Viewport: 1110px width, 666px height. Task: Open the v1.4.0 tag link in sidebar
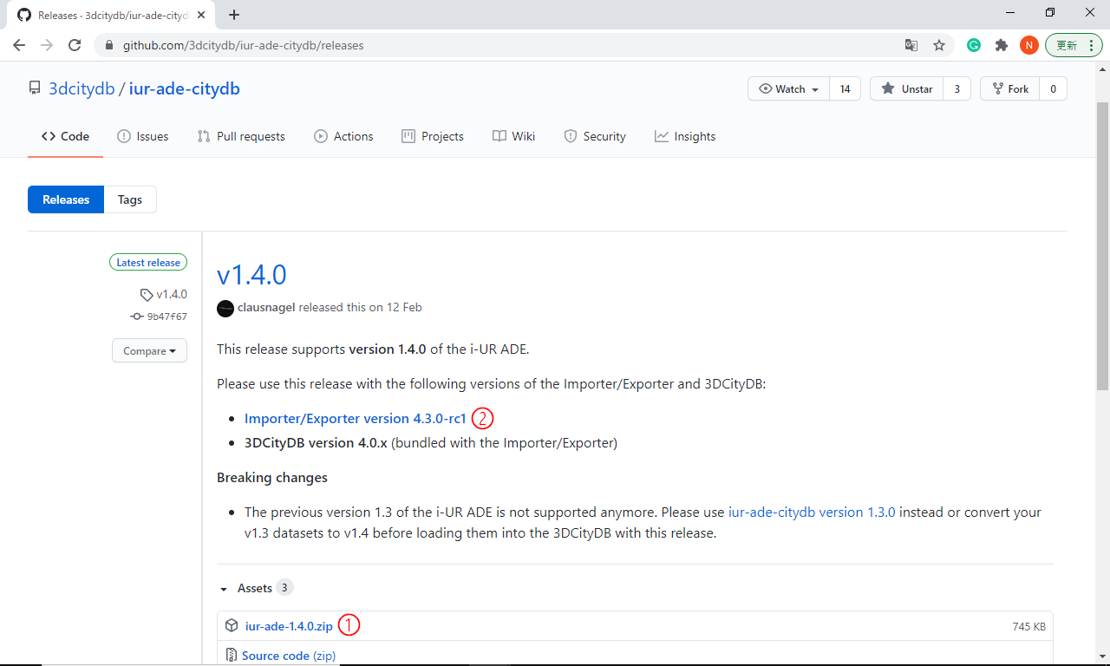163,294
